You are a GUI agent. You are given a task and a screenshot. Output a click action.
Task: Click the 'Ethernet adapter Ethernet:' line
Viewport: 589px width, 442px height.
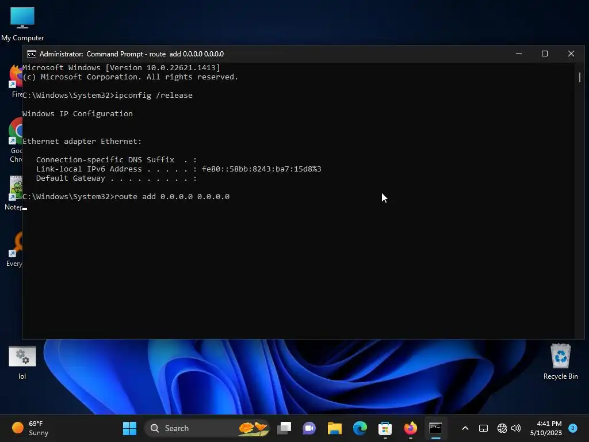coord(82,142)
